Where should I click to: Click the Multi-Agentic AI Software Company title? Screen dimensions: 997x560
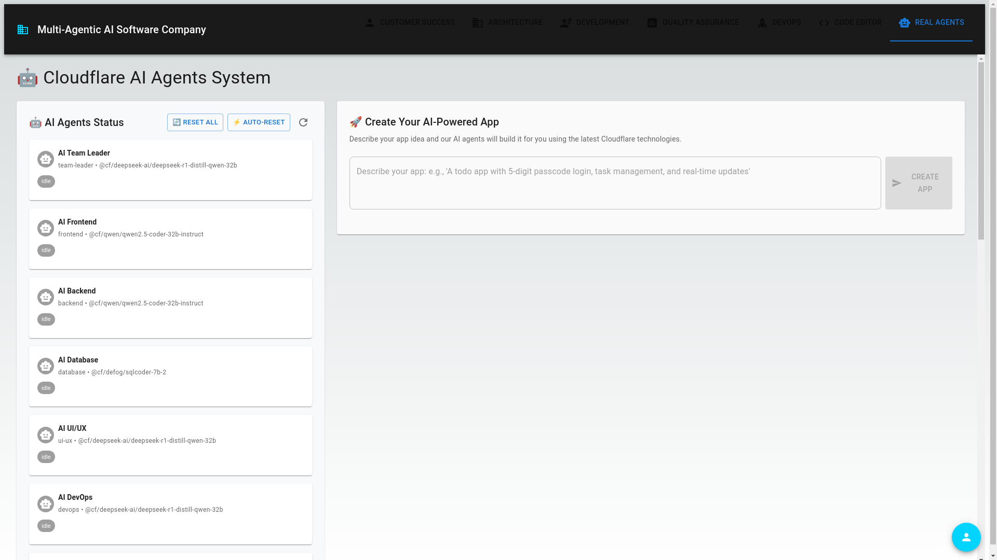click(122, 30)
